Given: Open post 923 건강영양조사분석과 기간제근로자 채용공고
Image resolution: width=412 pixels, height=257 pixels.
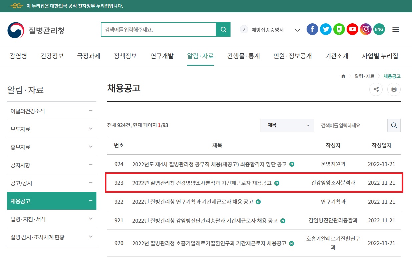Looking at the screenshot, I should pyautogui.click(x=202, y=183).
